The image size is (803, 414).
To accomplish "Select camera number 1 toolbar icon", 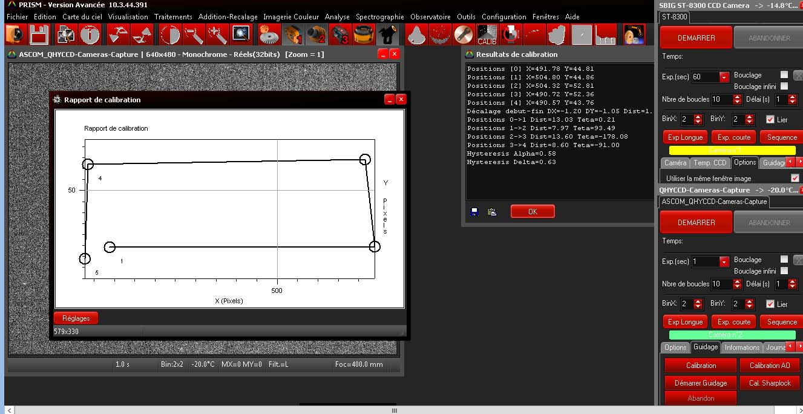I will 293,35.
